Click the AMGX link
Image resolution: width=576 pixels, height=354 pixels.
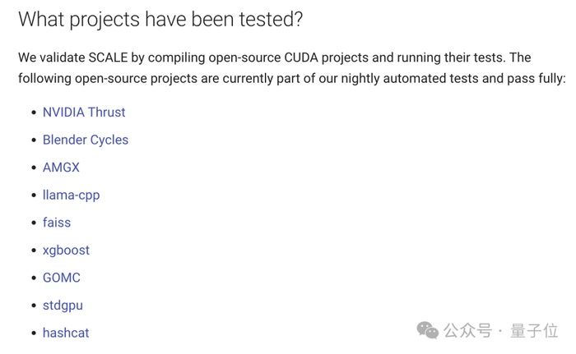[61, 168]
